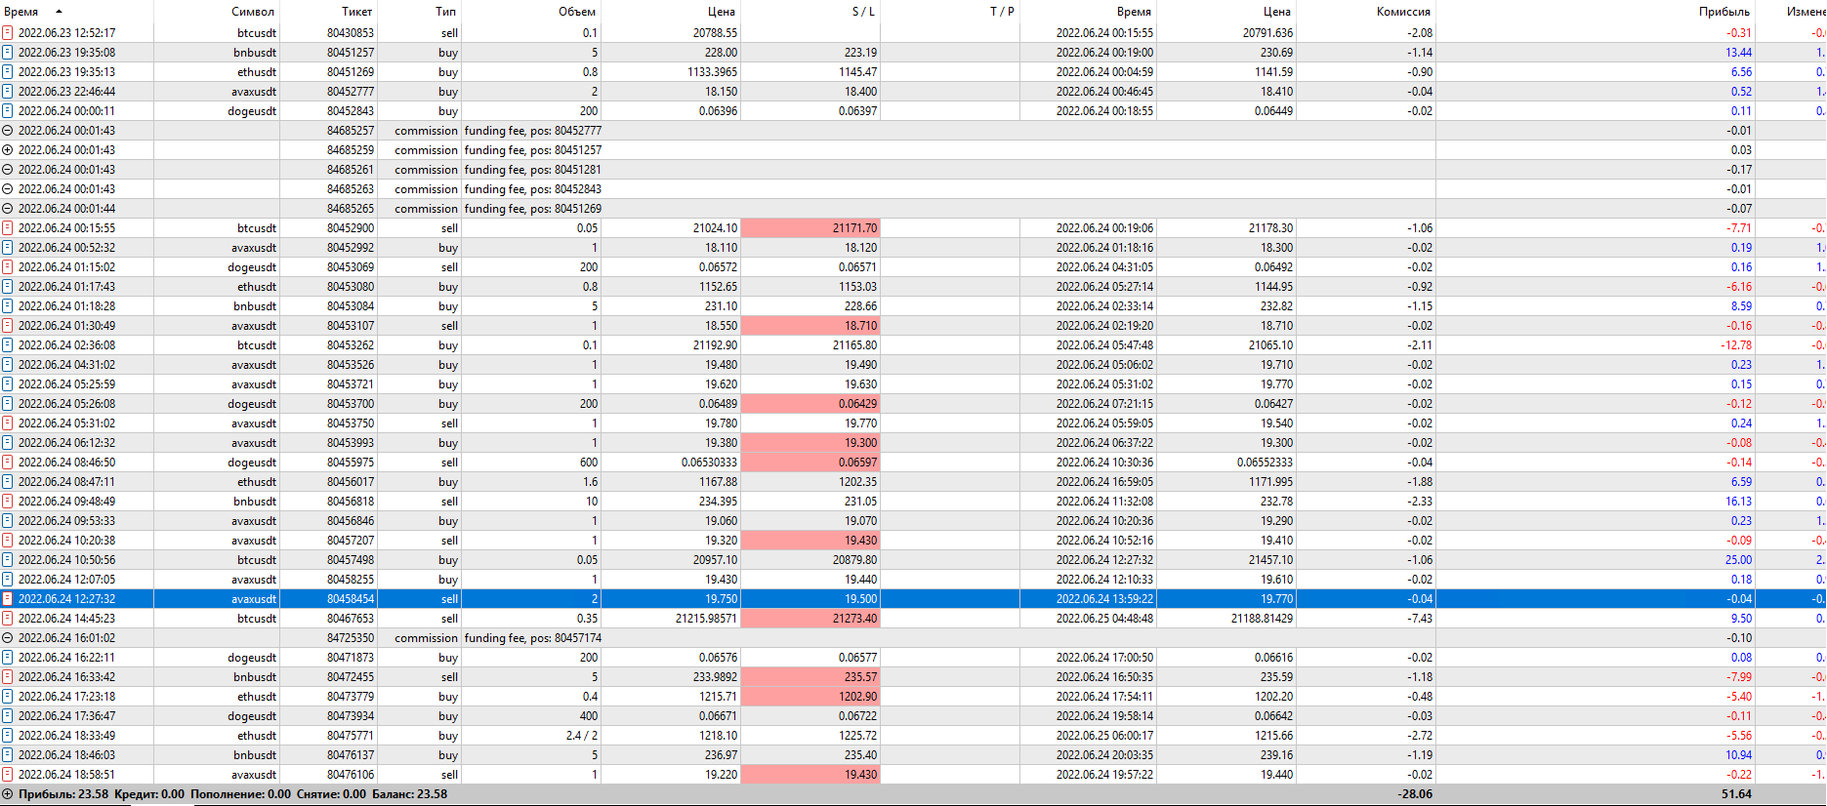Click the 'funding fee, pos: 80452777' comment
Screen dimensions: 1827x806
pyautogui.click(x=532, y=130)
